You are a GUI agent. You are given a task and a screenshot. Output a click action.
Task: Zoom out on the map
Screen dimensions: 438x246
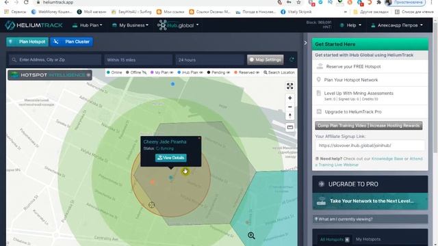tap(289, 107)
